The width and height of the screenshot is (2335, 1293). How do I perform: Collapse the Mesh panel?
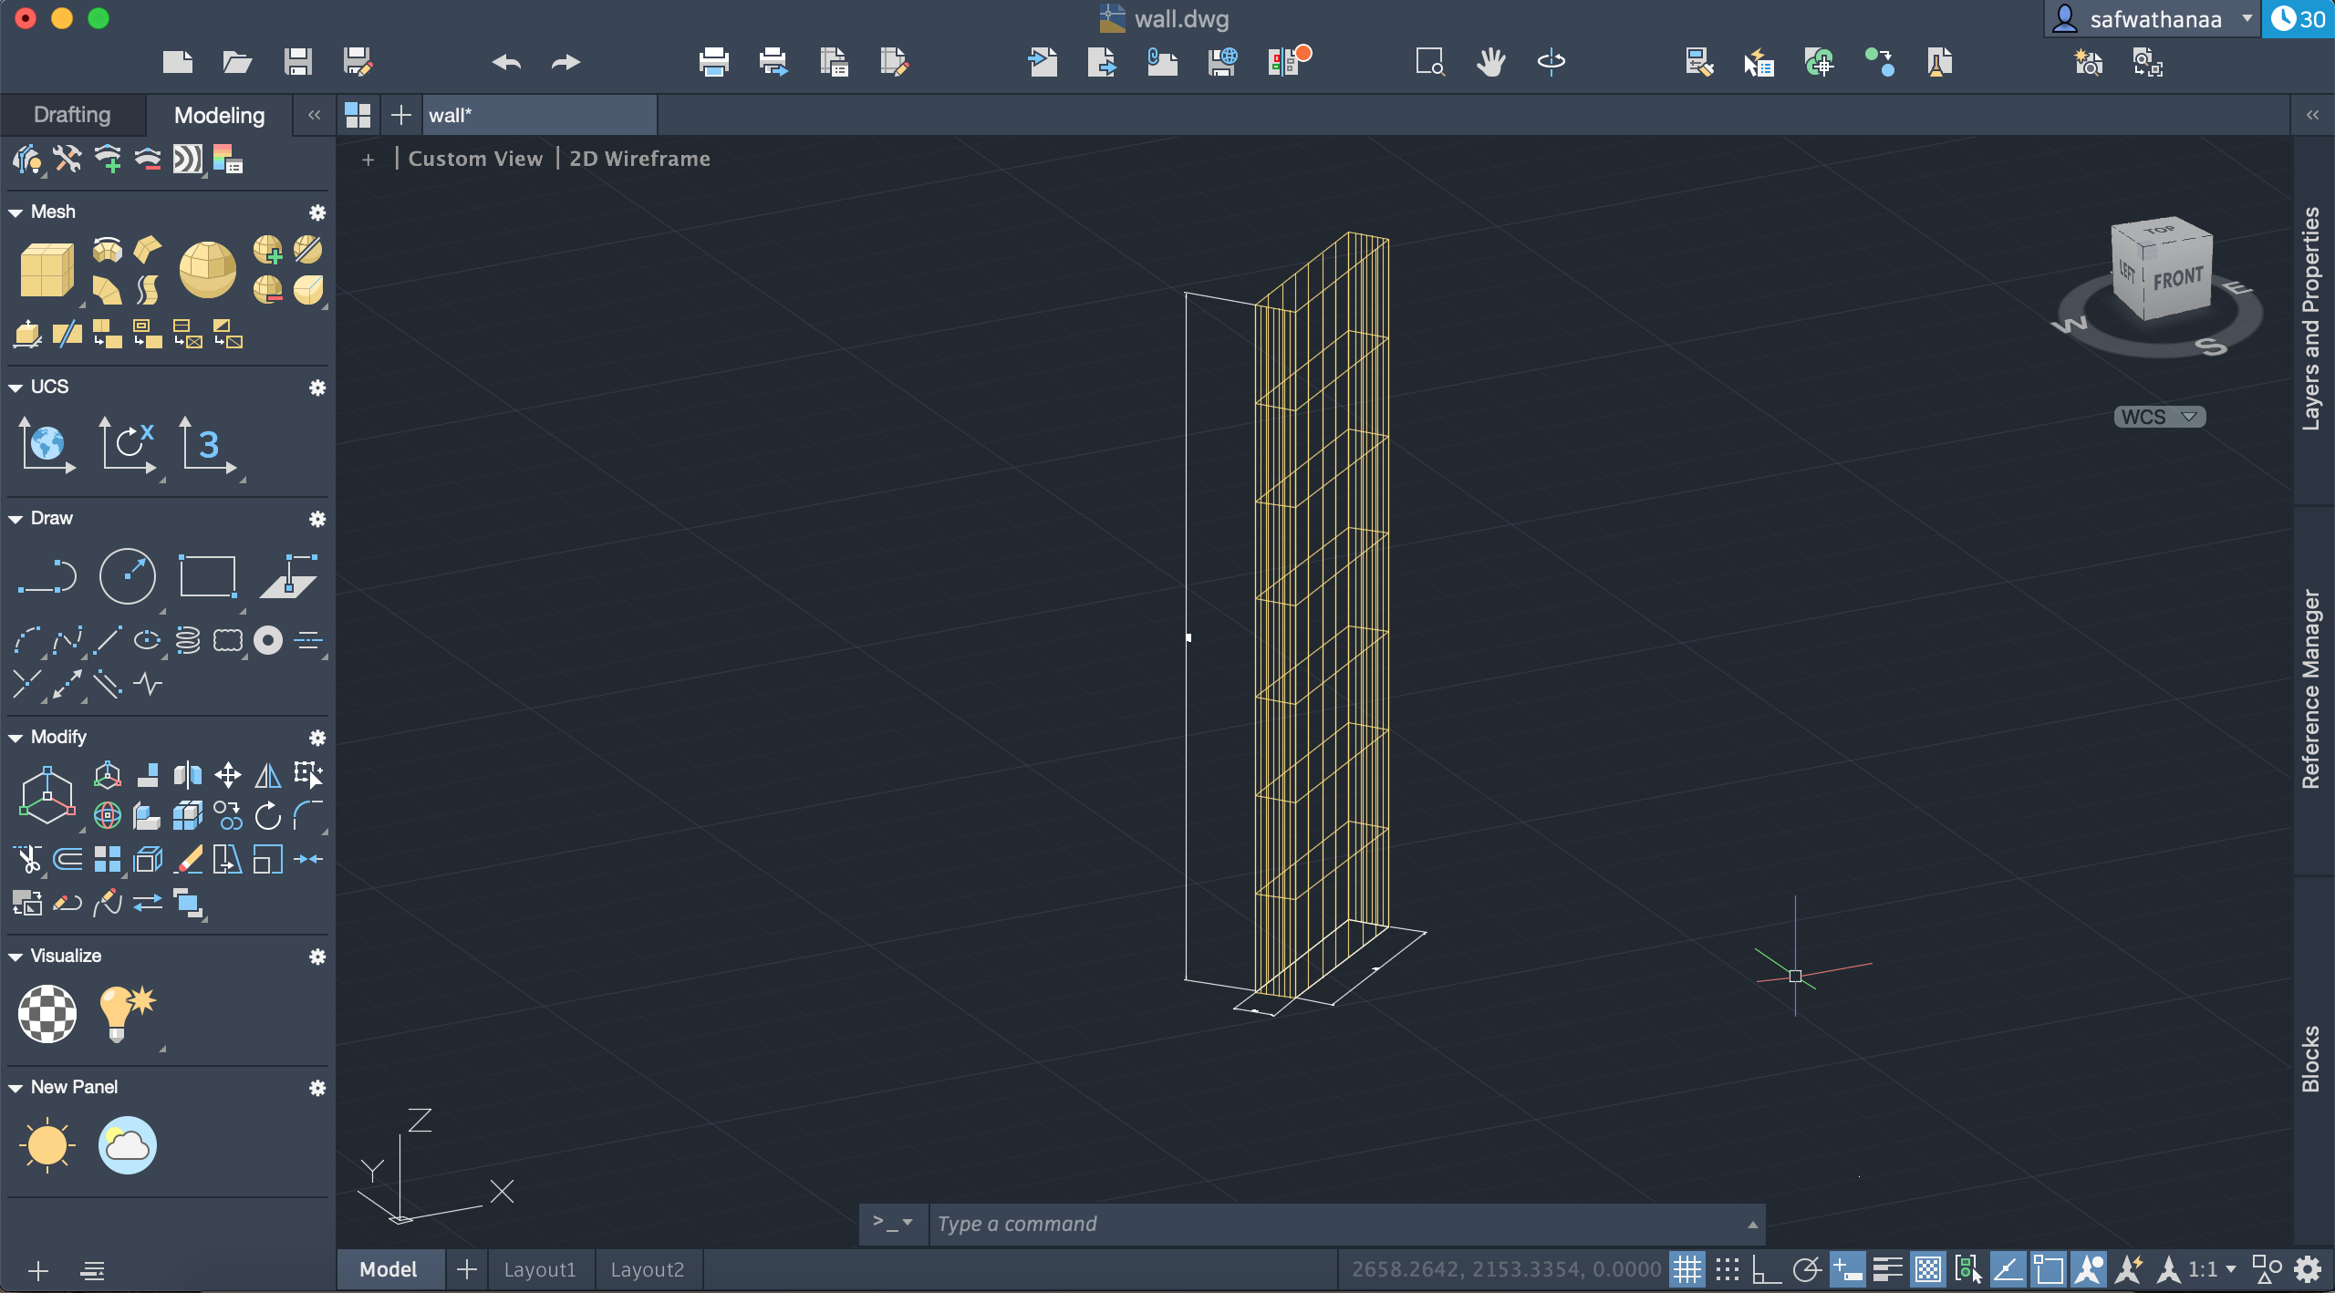[x=16, y=212]
